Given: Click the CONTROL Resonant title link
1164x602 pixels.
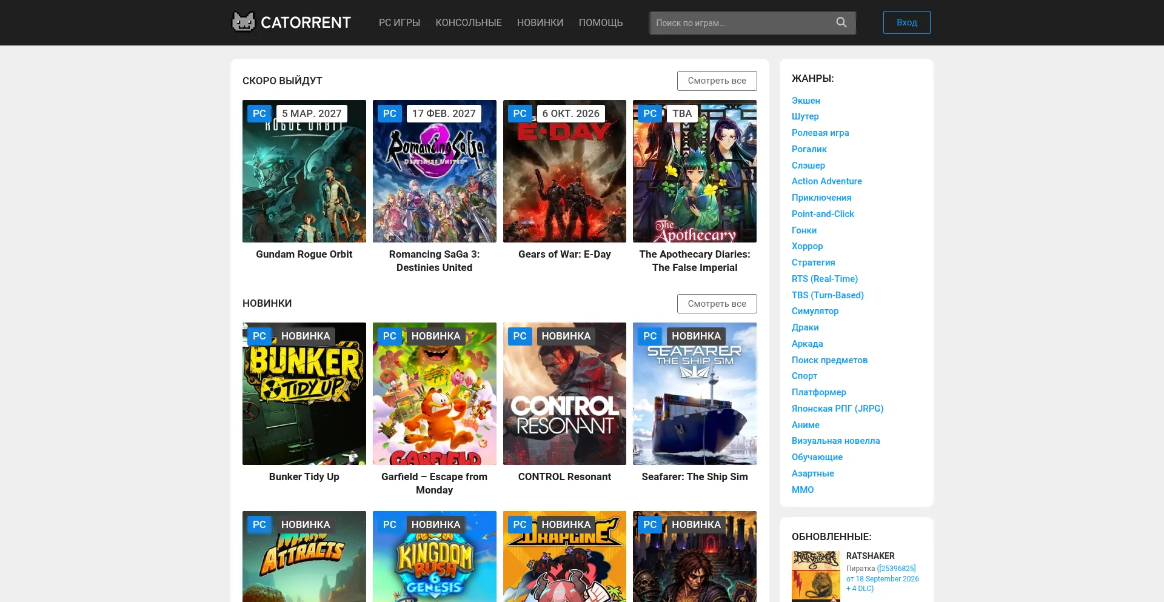Looking at the screenshot, I should (x=564, y=477).
